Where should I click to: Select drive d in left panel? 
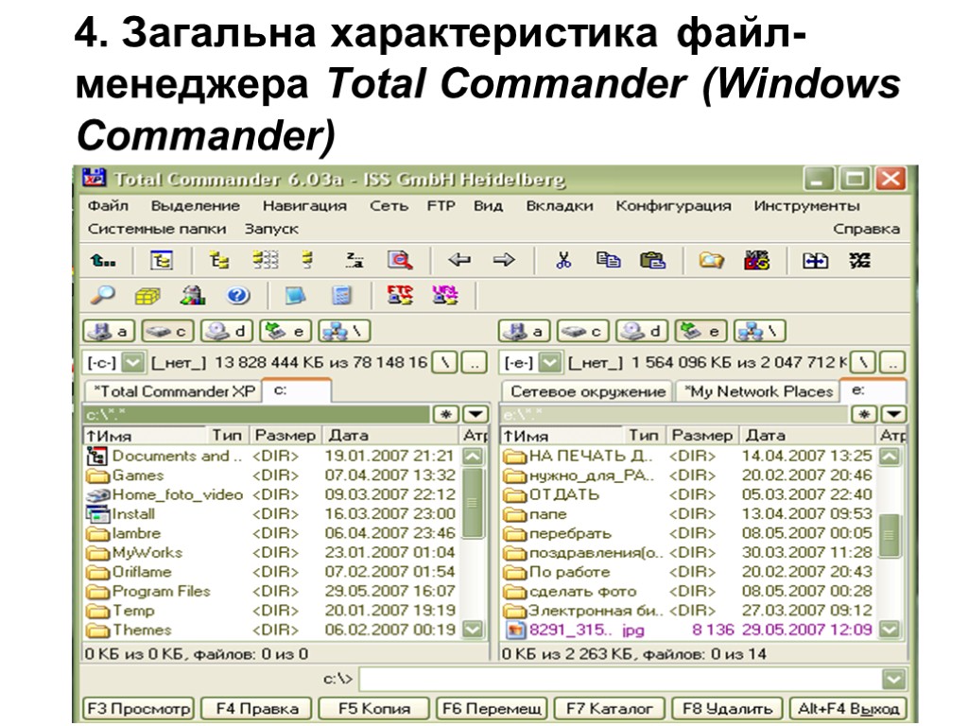pyautogui.click(x=225, y=332)
